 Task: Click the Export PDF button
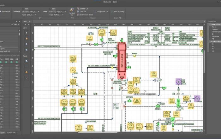[5, 12]
